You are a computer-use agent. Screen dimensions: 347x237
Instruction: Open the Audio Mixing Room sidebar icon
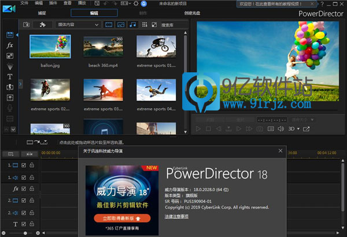pyautogui.click(x=10, y=98)
